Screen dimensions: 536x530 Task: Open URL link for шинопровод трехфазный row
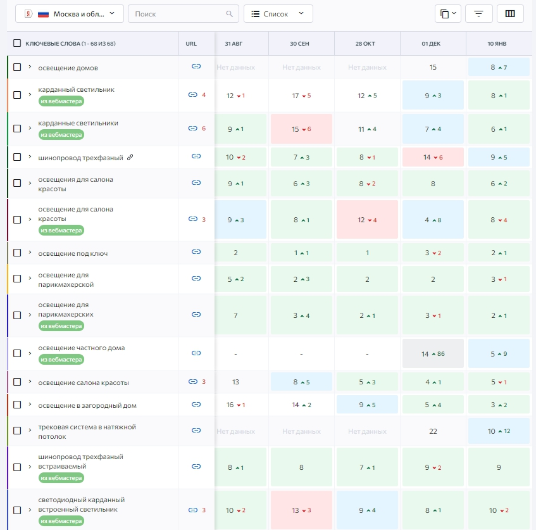[x=196, y=156]
